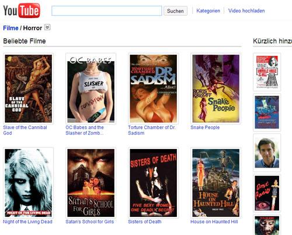Image resolution: width=292 pixels, height=235 pixels.
Task: Click the Snake People title link
Action: pos(205,127)
